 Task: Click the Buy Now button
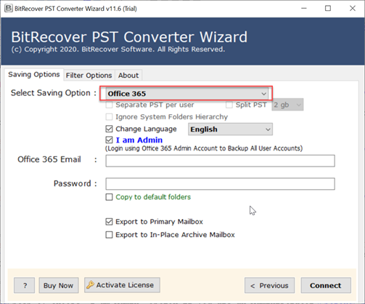point(59,285)
